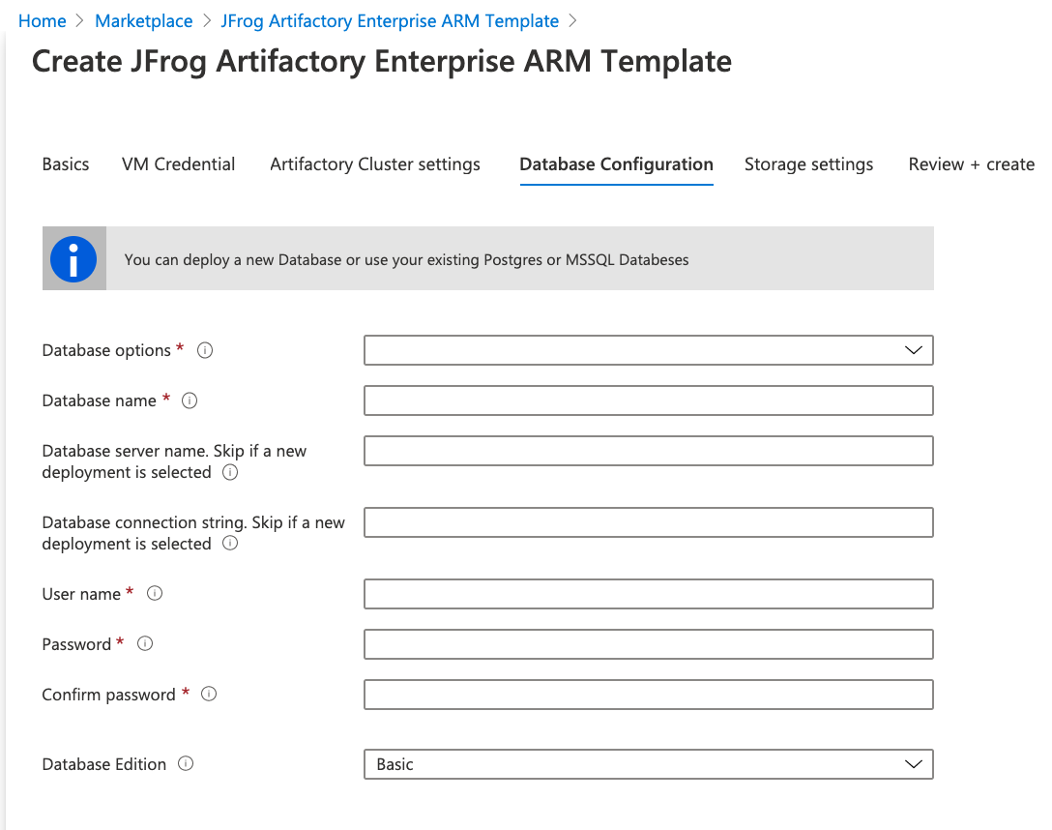Click info icon next to Confirm password
The image size is (1052, 830).
tap(209, 695)
